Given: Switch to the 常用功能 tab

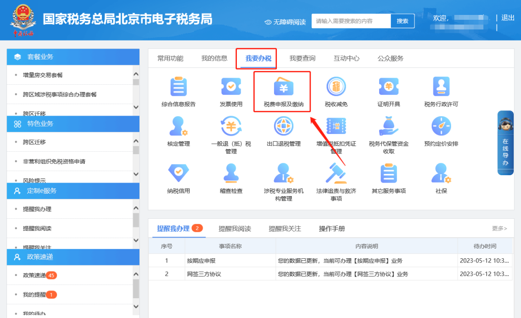Looking at the screenshot, I should [170, 58].
